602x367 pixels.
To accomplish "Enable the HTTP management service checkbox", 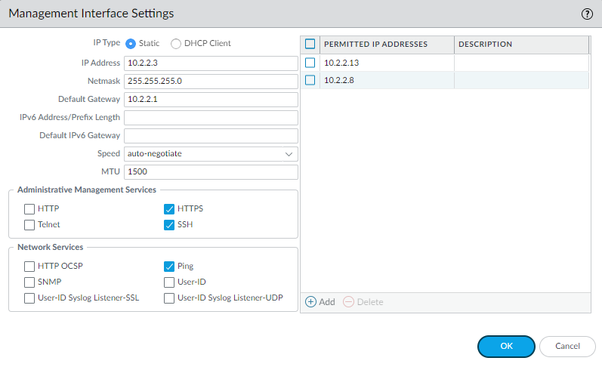I will click(x=29, y=209).
